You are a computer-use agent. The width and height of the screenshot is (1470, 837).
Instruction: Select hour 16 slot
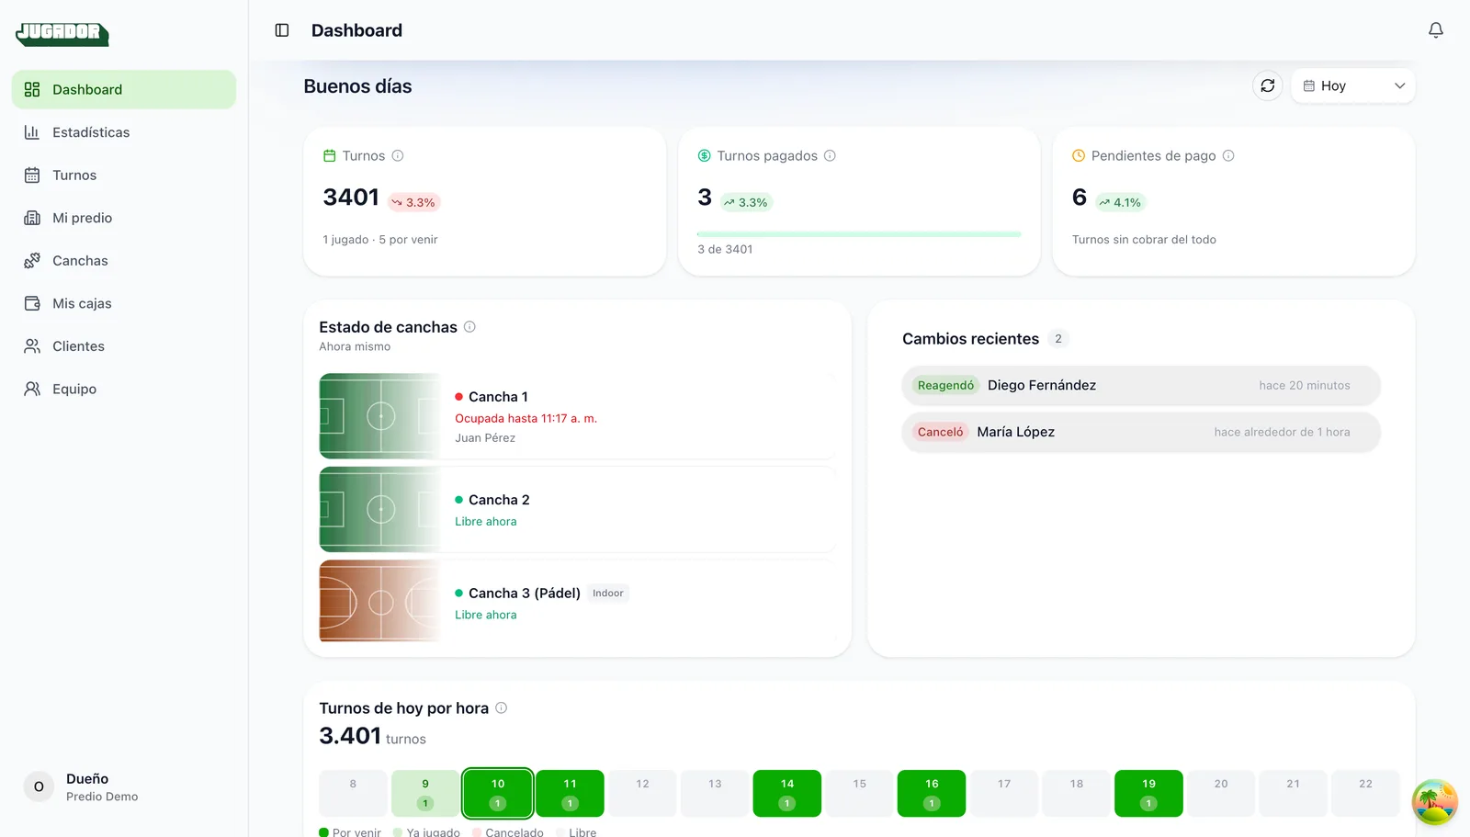tap(932, 793)
